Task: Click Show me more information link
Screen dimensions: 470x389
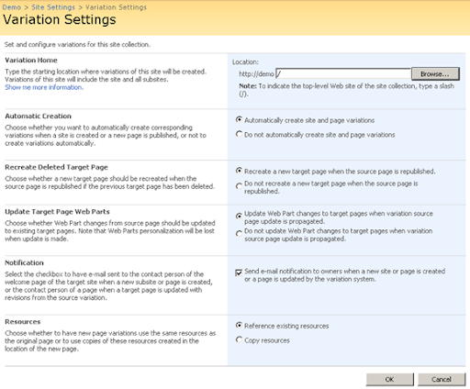Action: tap(44, 87)
